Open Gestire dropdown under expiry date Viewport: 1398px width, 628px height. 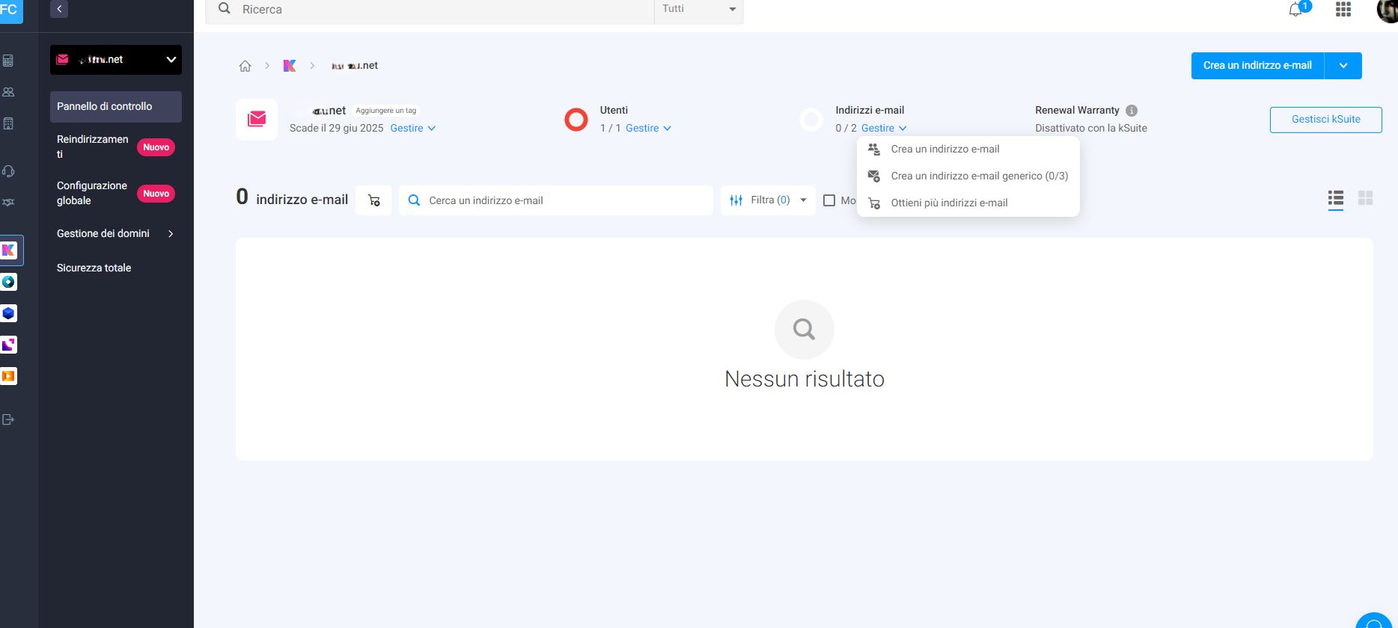tap(413, 129)
